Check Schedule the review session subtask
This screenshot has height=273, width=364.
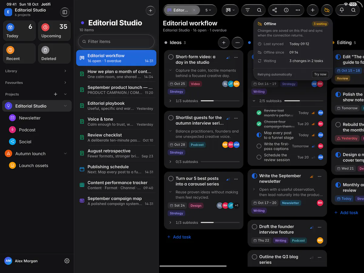tap(259, 157)
